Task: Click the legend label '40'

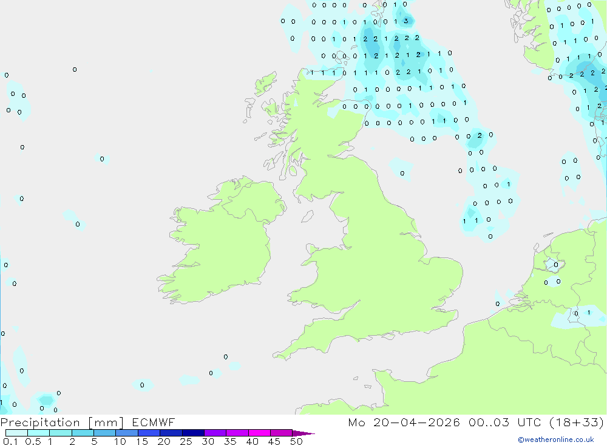Action: (253, 441)
